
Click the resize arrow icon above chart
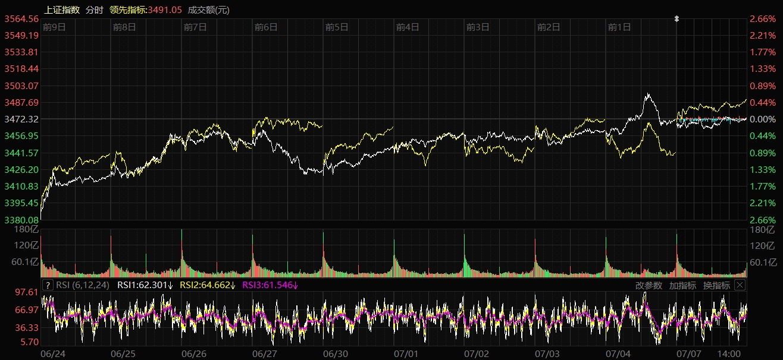pyautogui.click(x=676, y=19)
